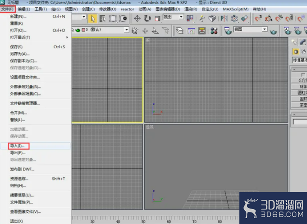
Task: Activate the Select and Move tool
Action: [x=137, y=18]
